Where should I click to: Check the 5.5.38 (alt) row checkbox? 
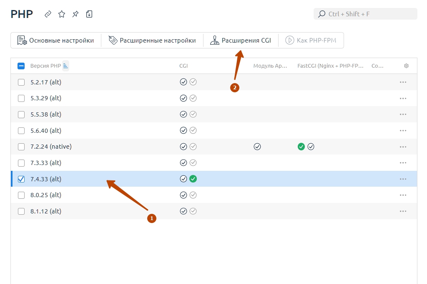click(x=21, y=114)
